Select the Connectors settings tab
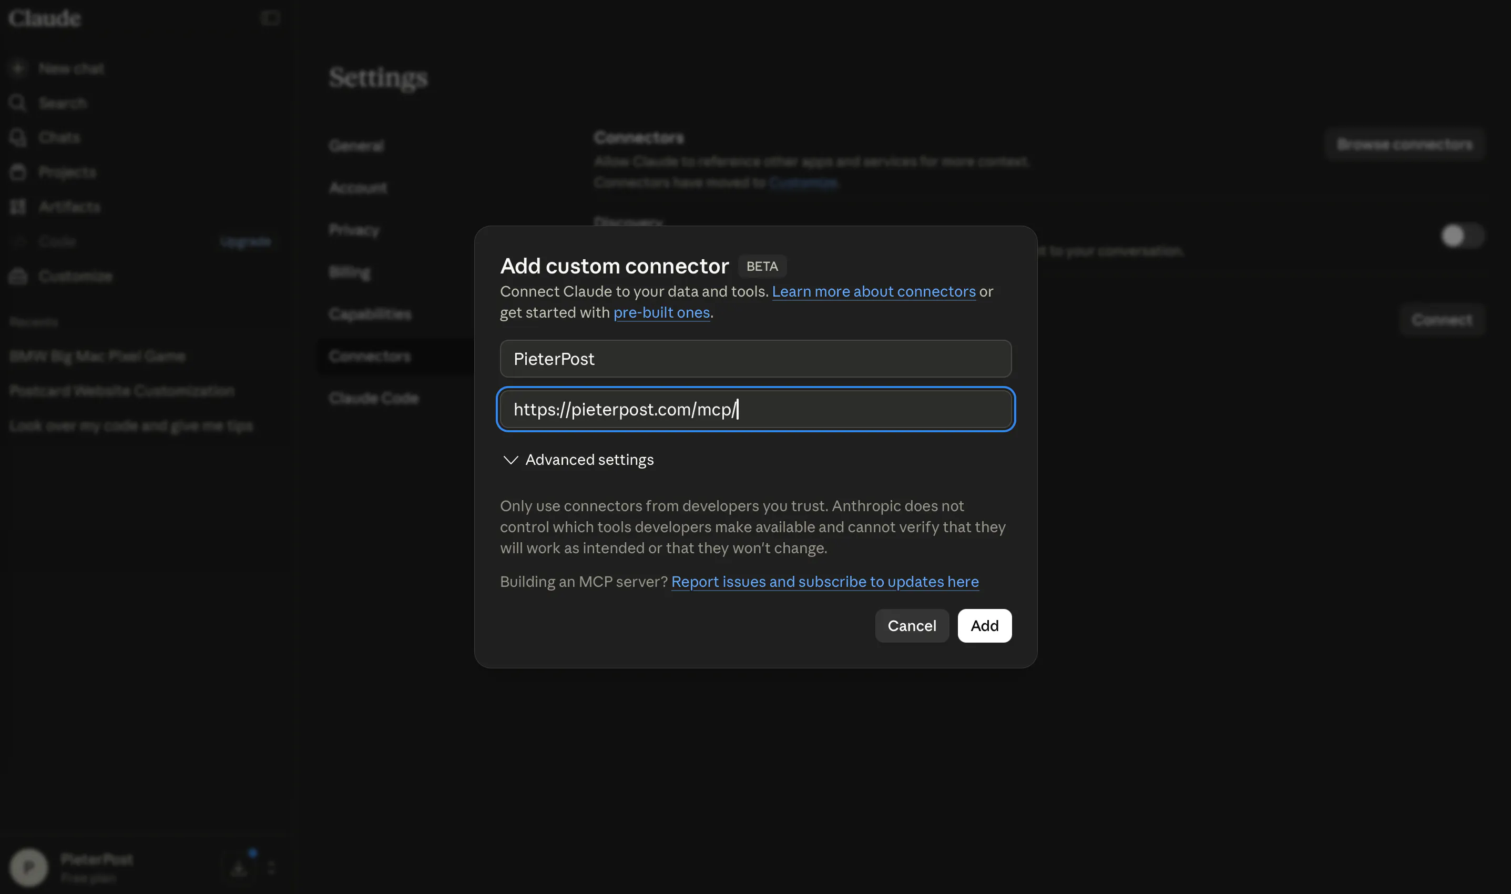 pos(370,356)
